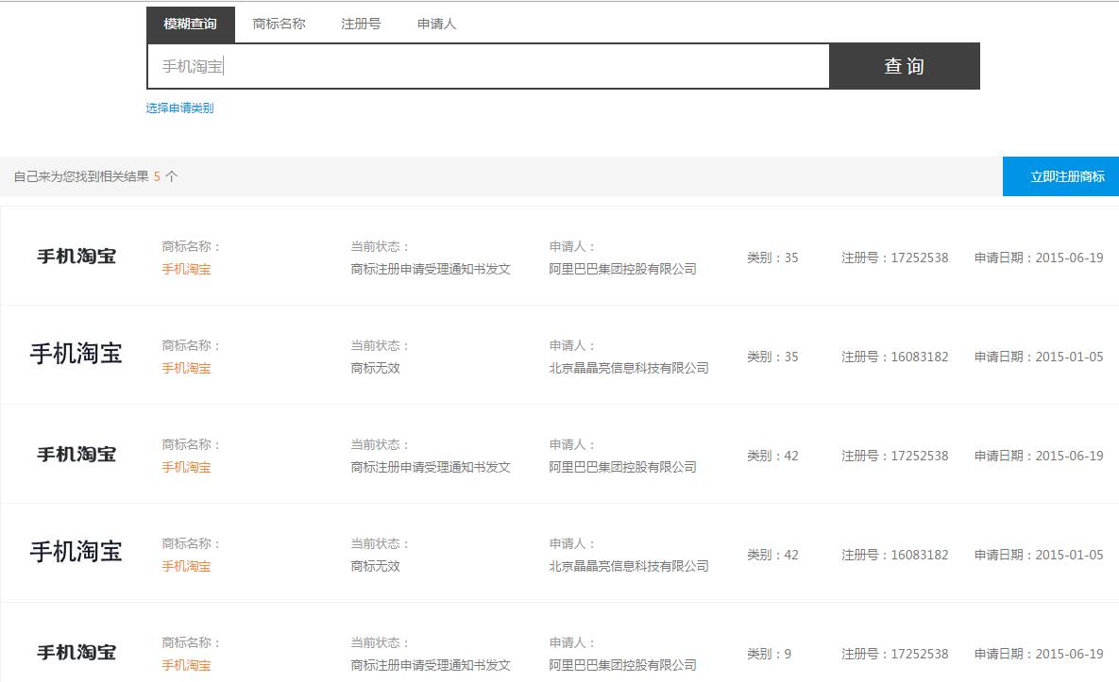Image resolution: width=1119 pixels, height=682 pixels.
Task: Click the 立即注册商标 button
Action: pyautogui.click(x=1060, y=176)
